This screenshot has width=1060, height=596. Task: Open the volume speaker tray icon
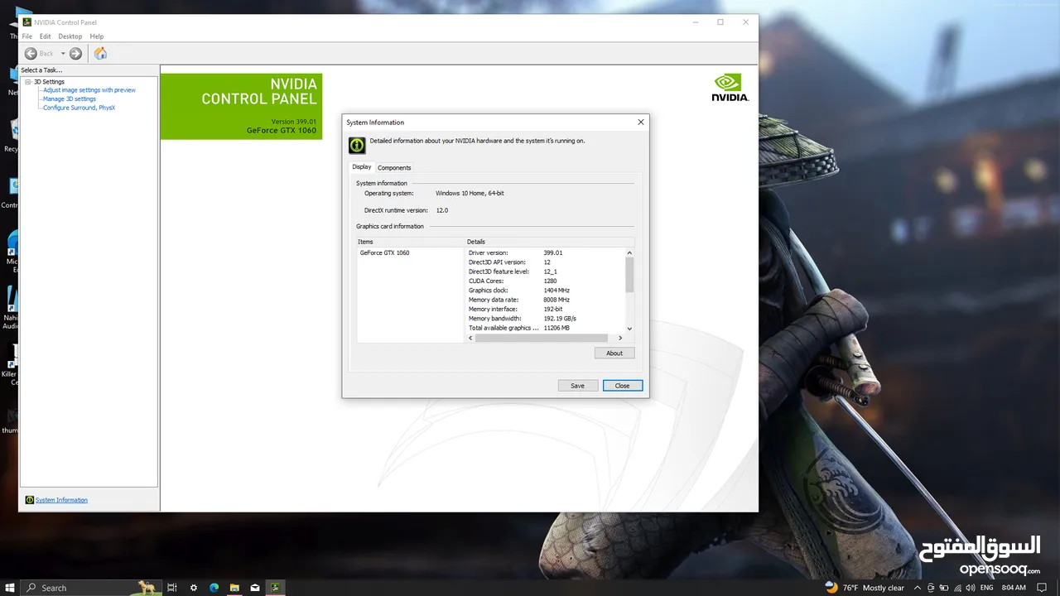(971, 588)
